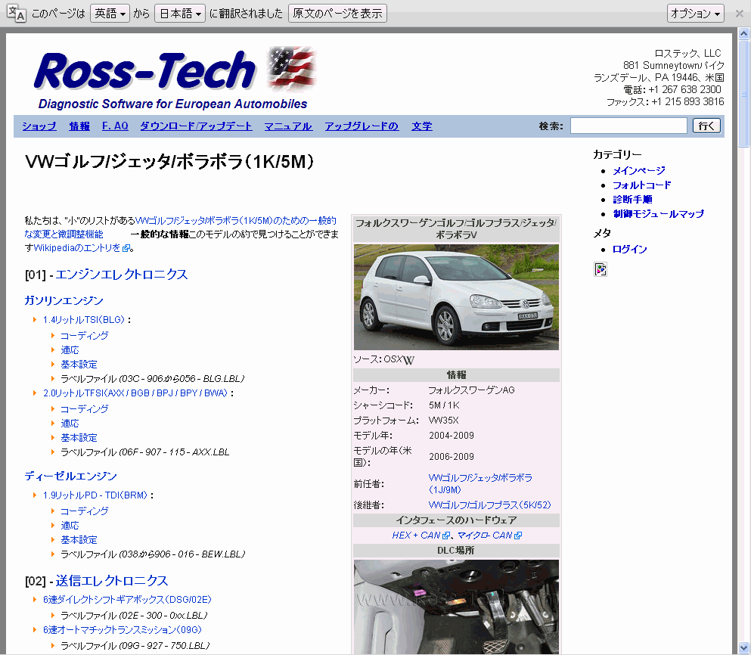Open the オプション dropdown
Screen dimensions: 751x655
(x=696, y=14)
